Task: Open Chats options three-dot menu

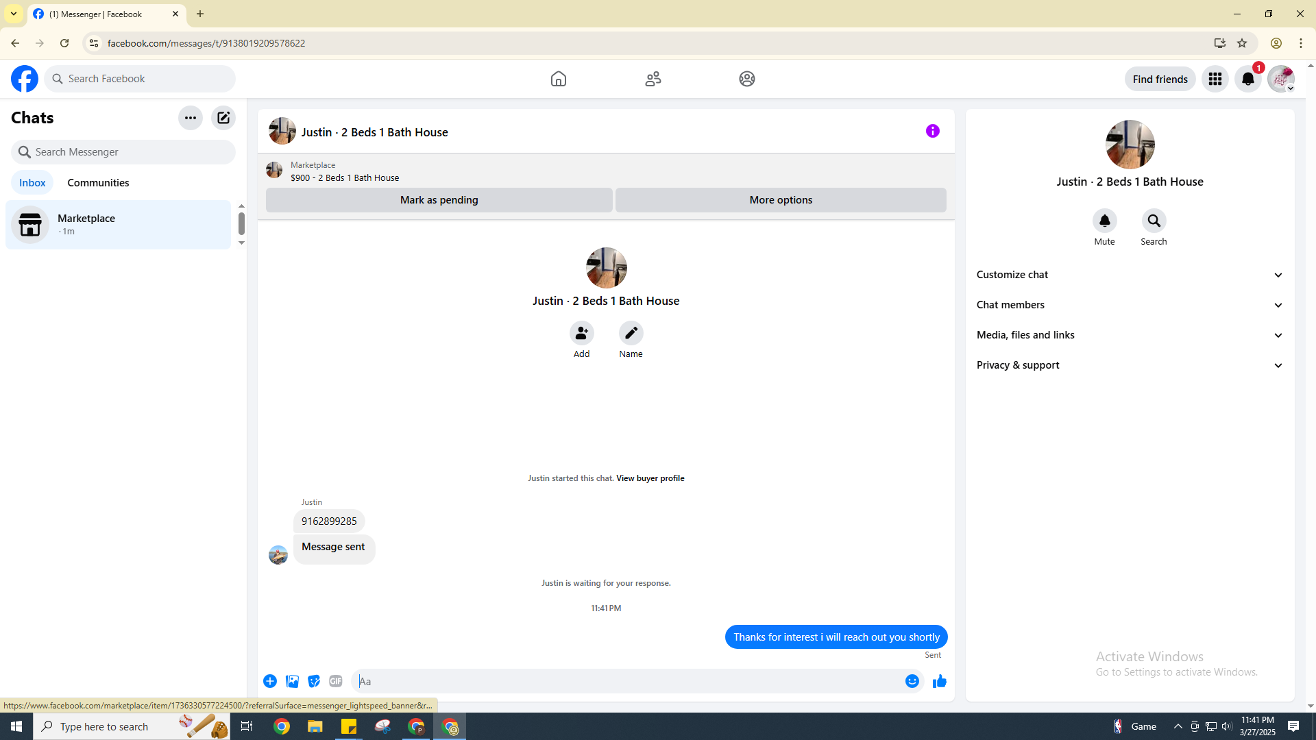Action: [191, 118]
